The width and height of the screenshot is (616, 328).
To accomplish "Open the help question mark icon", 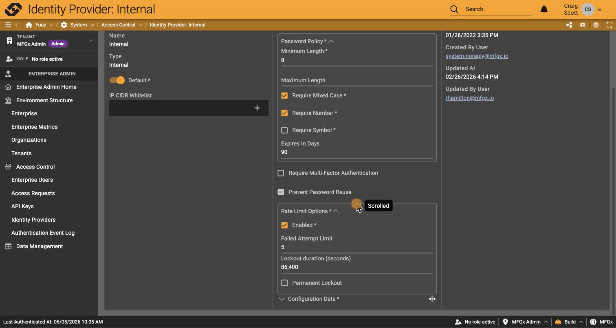I will [596, 25].
